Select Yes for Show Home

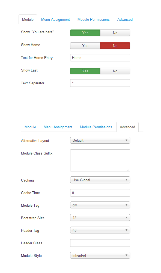point(85,46)
